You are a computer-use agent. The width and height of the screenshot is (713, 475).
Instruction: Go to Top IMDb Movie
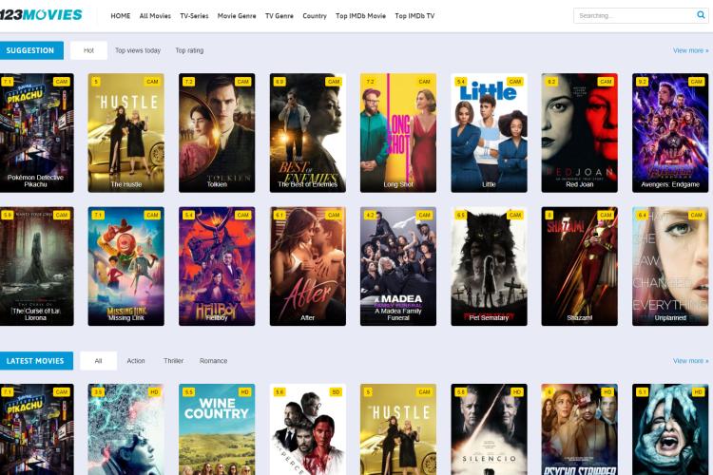(x=360, y=16)
